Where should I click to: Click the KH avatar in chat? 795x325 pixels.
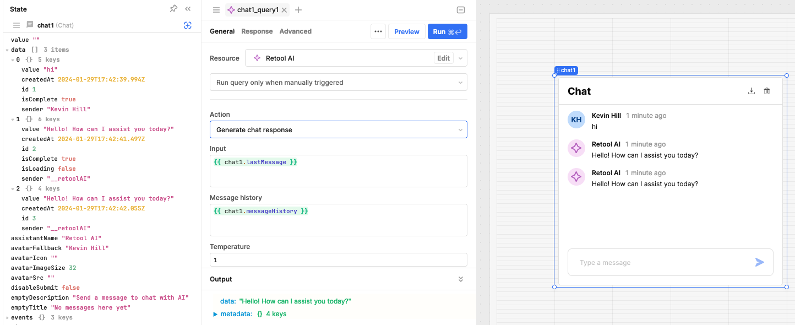(x=576, y=120)
